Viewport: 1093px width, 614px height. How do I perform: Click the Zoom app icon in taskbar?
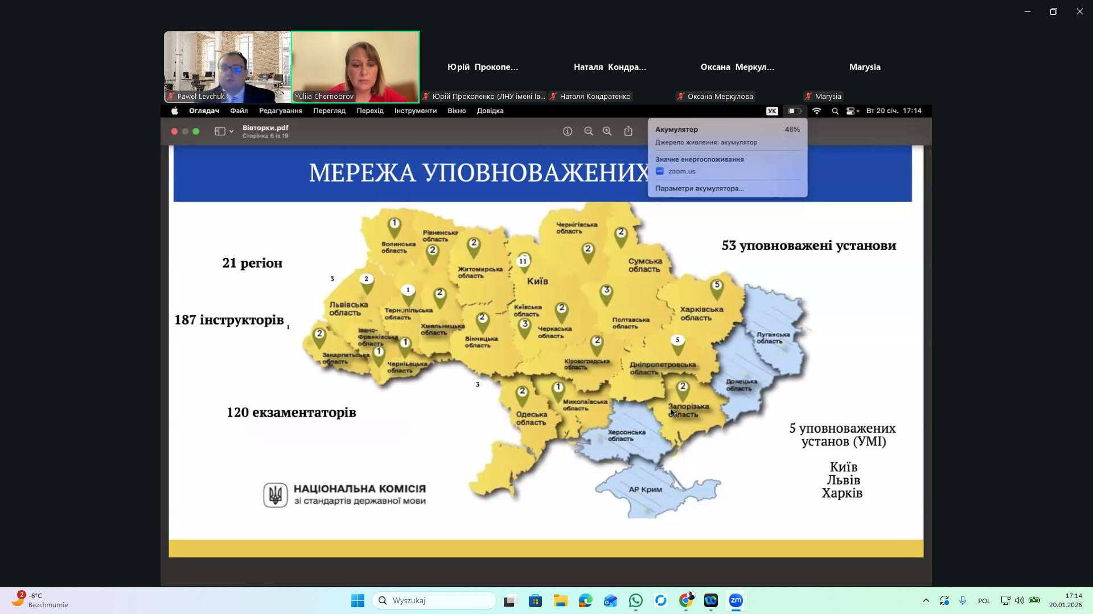click(x=736, y=601)
